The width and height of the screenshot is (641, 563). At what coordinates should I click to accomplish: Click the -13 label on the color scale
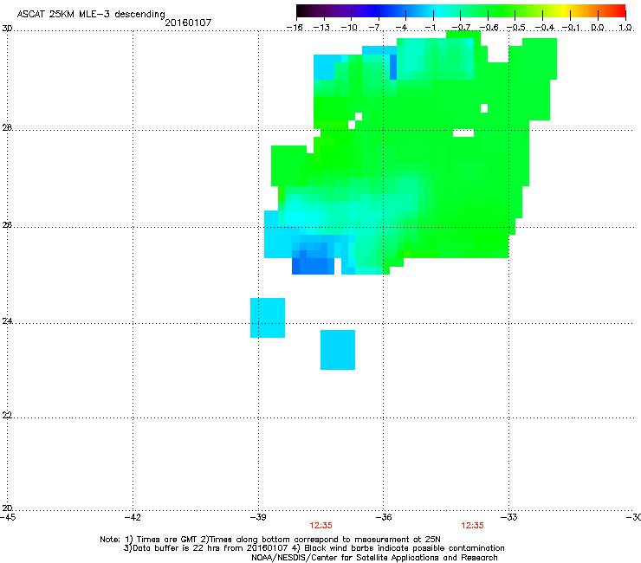321,28
